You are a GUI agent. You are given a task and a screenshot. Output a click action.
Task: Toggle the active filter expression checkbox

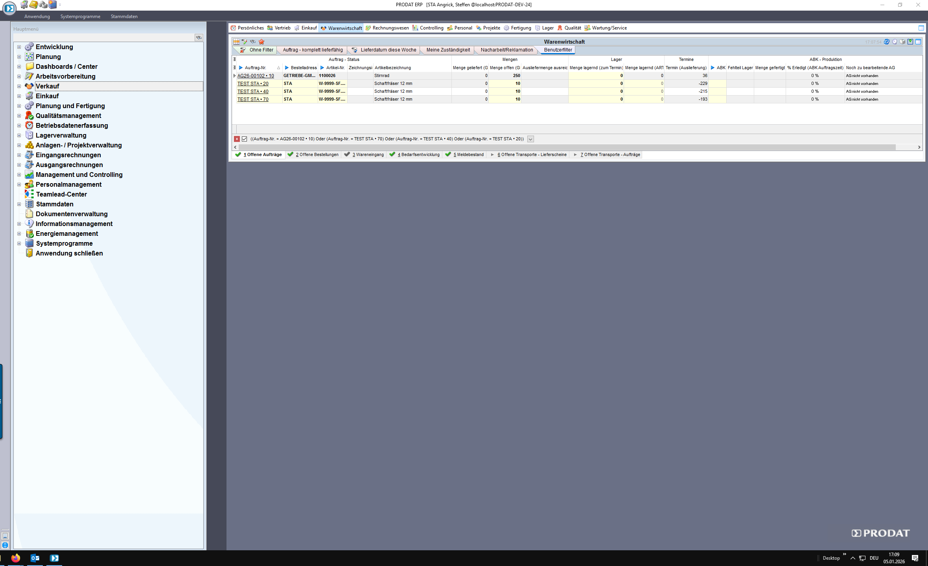245,139
